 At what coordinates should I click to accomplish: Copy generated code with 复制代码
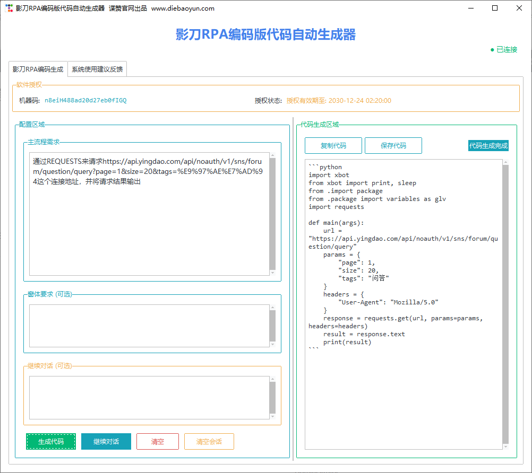pyautogui.click(x=333, y=146)
